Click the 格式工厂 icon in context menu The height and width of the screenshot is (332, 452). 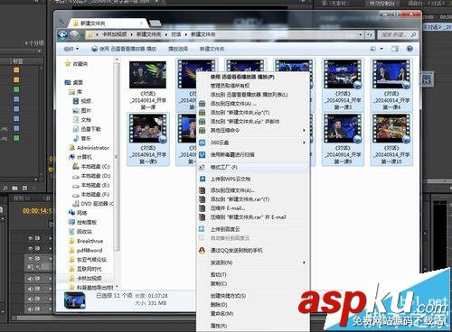click(202, 167)
